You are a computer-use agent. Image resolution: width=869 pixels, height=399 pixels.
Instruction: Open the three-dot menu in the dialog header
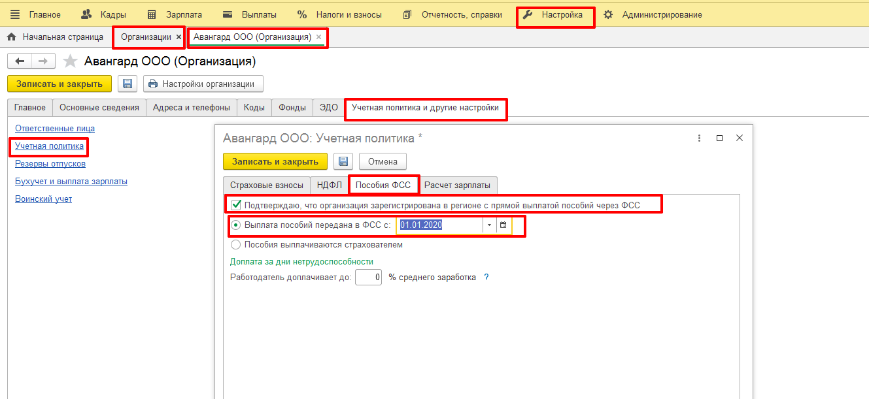[x=699, y=138]
